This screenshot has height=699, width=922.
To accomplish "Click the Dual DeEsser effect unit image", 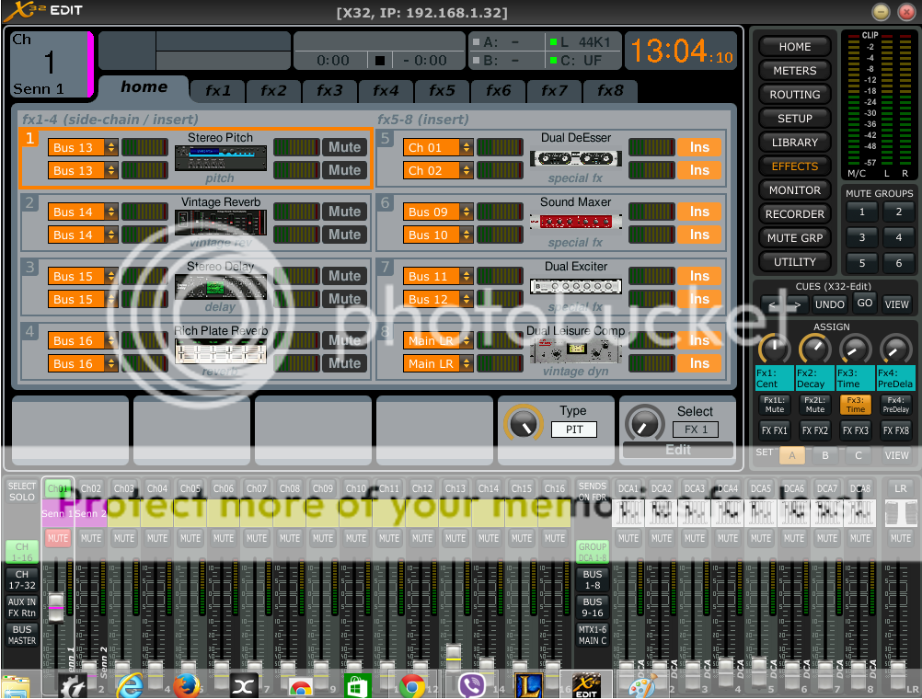I will [x=575, y=157].
